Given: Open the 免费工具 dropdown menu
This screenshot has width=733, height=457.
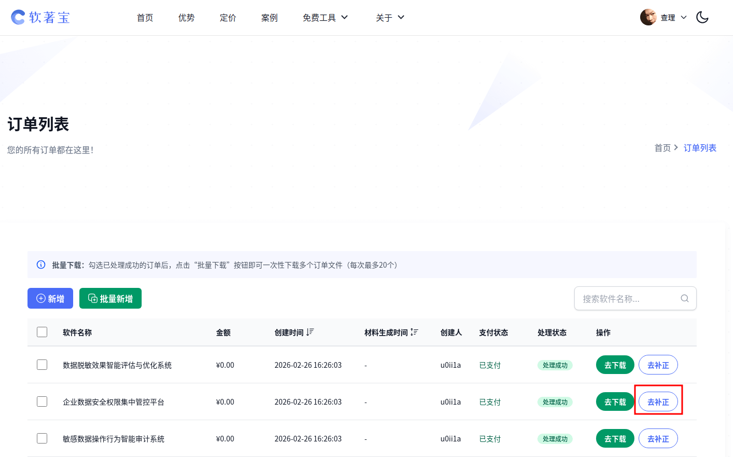Looking at the screenshot, I should click(325, 17).
